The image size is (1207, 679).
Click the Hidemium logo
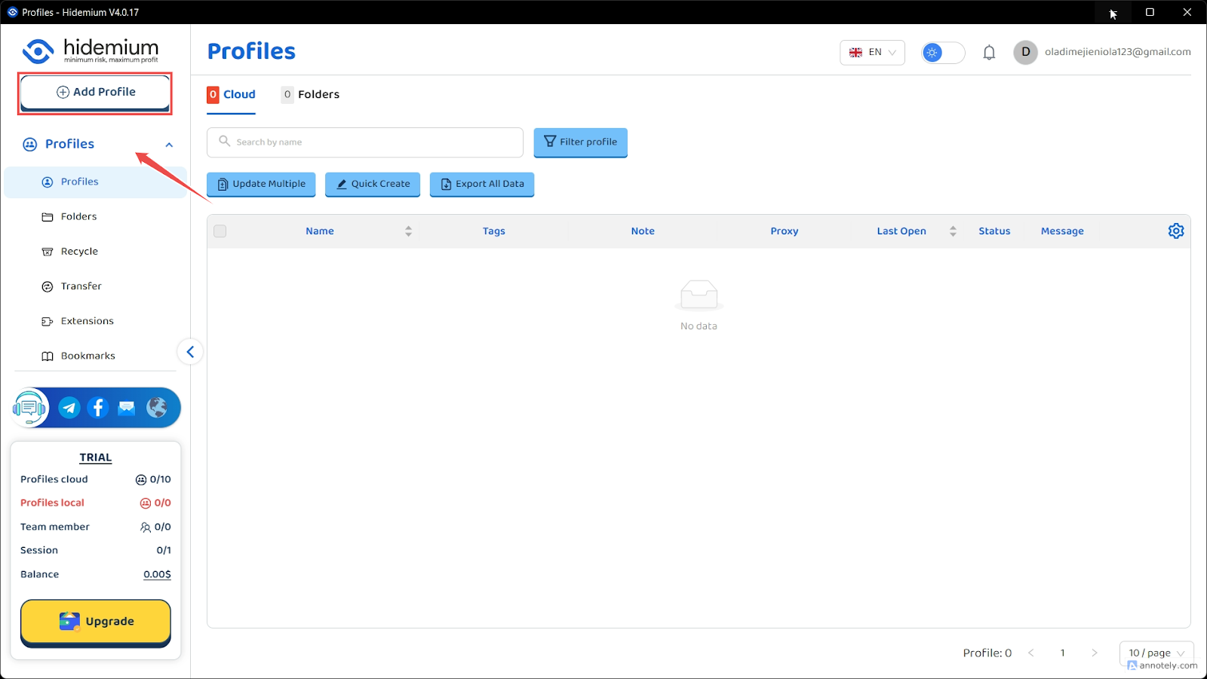(x=91, y=50)
